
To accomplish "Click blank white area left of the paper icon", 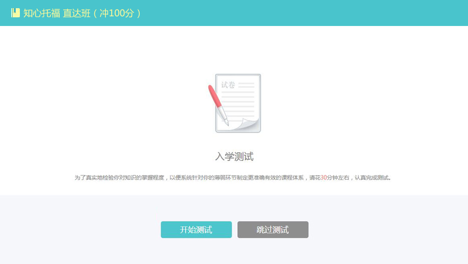I will click(x=102, y=102).
